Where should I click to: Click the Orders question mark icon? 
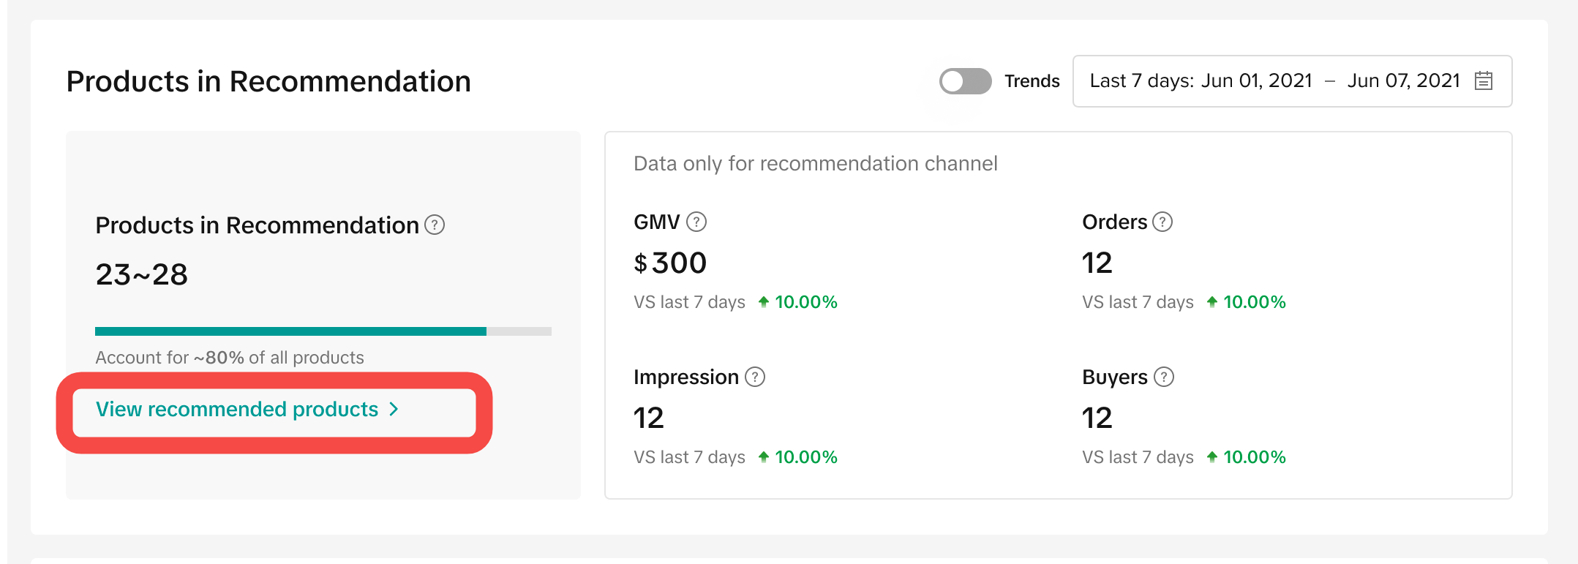(x=1162, y=222)
